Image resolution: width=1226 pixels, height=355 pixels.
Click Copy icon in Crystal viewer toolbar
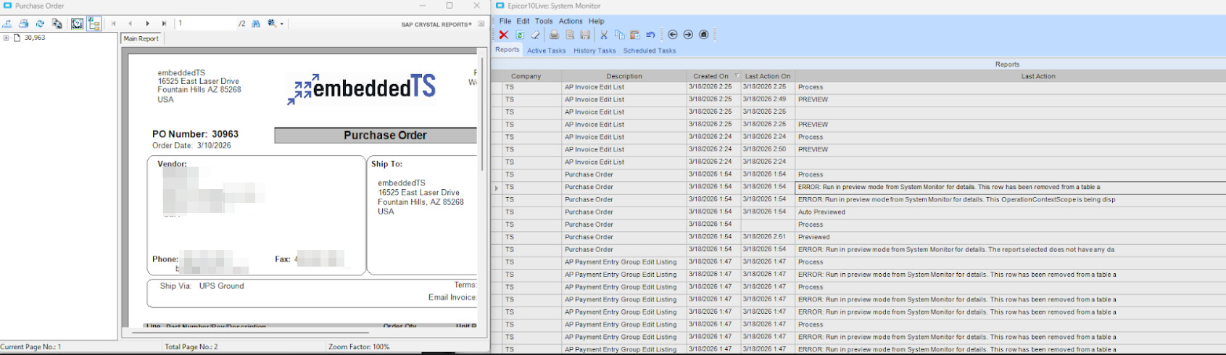coord(57,24)
